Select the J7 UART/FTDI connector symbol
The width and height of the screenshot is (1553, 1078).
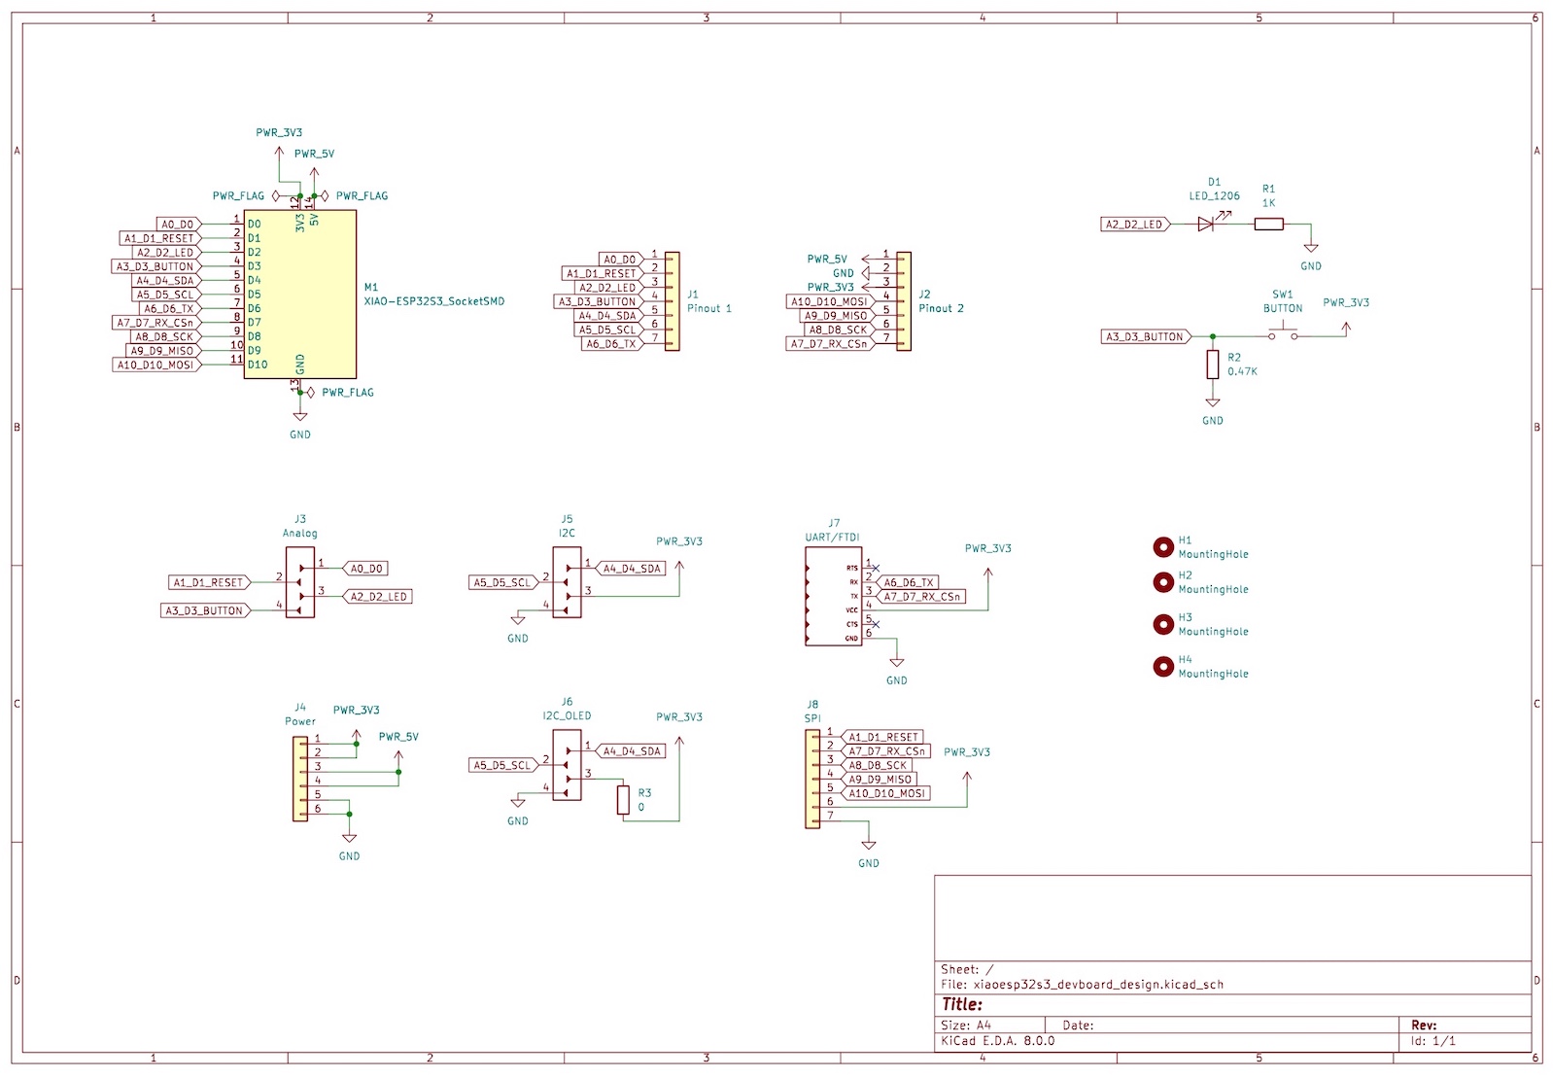tap(833, 596)
